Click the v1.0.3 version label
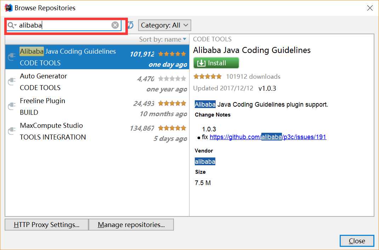This screenshot has height=250, width=379. click(267, 88)
